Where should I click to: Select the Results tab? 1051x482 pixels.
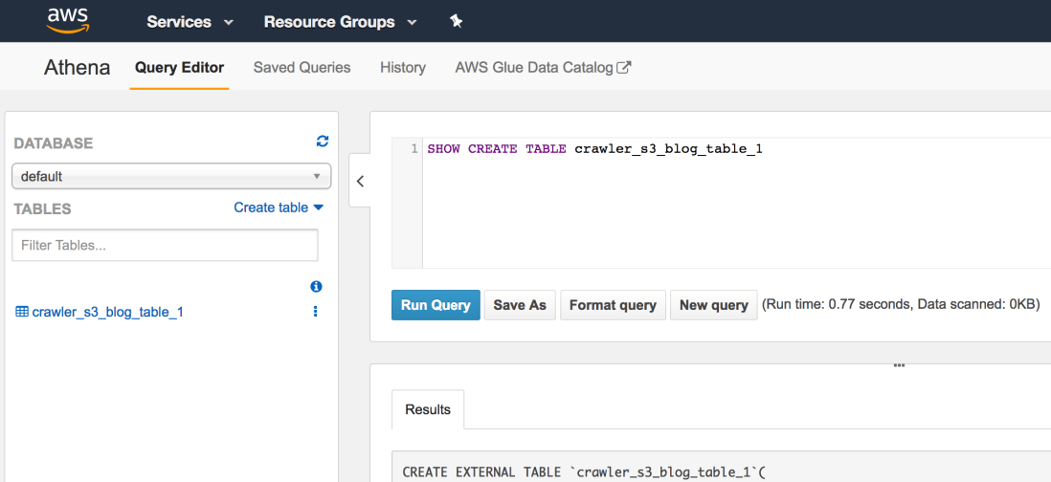[x=428, y=409]
